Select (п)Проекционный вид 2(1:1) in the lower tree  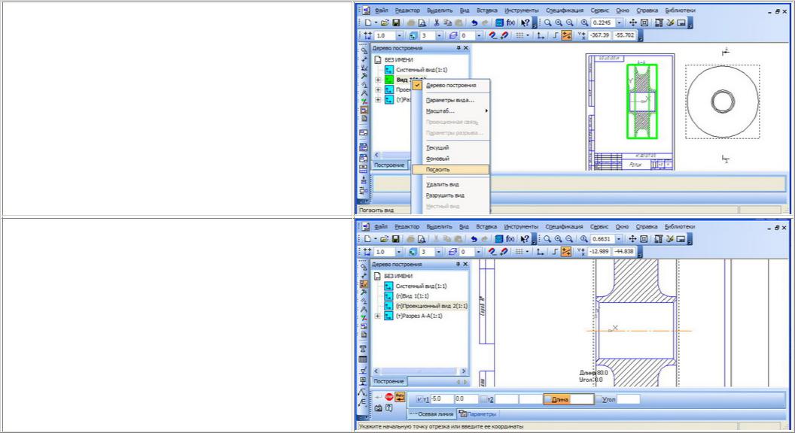431,306
